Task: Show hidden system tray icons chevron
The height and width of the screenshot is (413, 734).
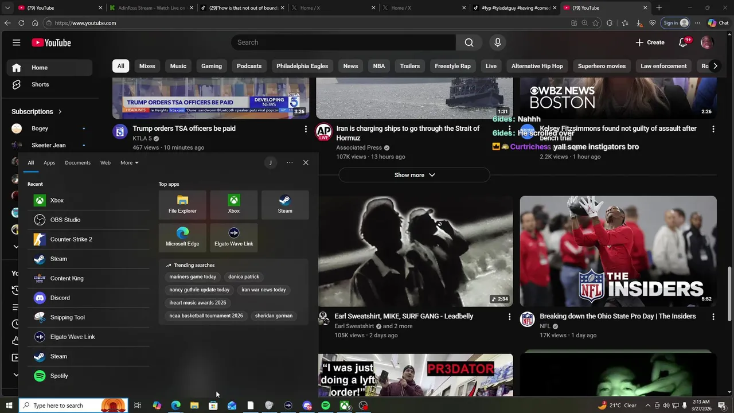Action: pyautogui.click(x=648, y=406)
